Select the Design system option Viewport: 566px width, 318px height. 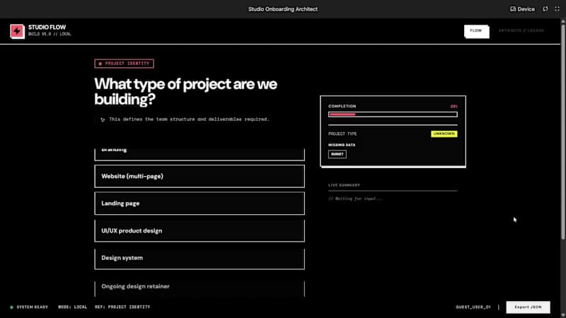click(199, 258)
